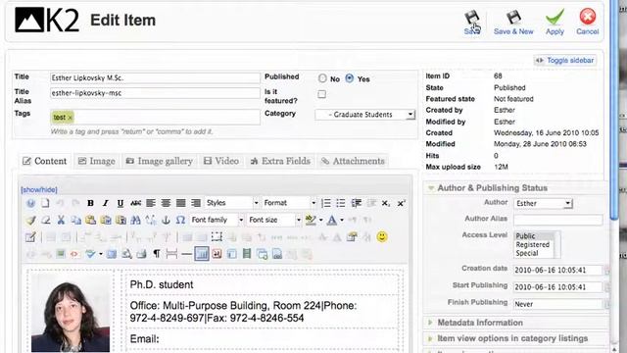Image resolution: width=627 pixels, height=353 pixels.
Task: Open the Image gallery tab
Action: tap(159, 161)
